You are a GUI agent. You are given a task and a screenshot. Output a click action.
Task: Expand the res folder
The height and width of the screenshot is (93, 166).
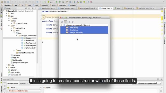click(14, 50)
